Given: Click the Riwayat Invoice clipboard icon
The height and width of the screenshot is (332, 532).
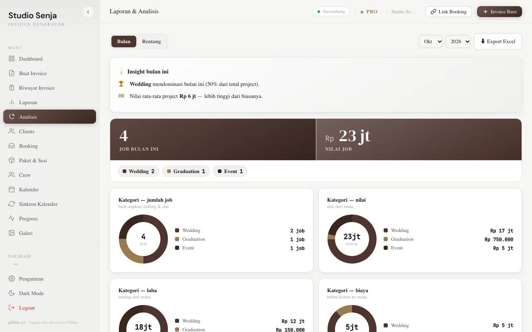Looking at the screenshot, I should [x=12, y=88].
